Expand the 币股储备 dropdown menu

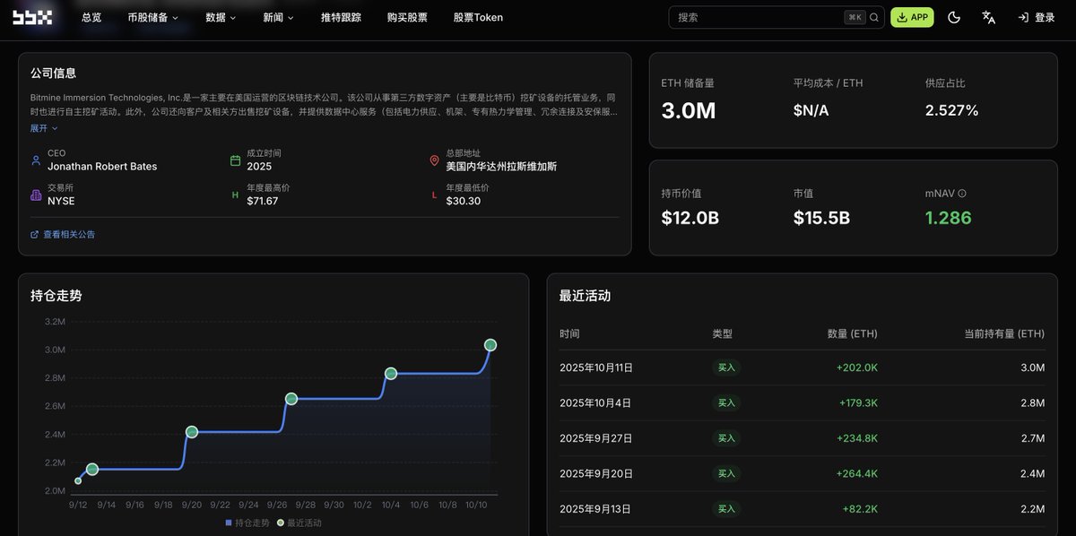coord(152,17)
